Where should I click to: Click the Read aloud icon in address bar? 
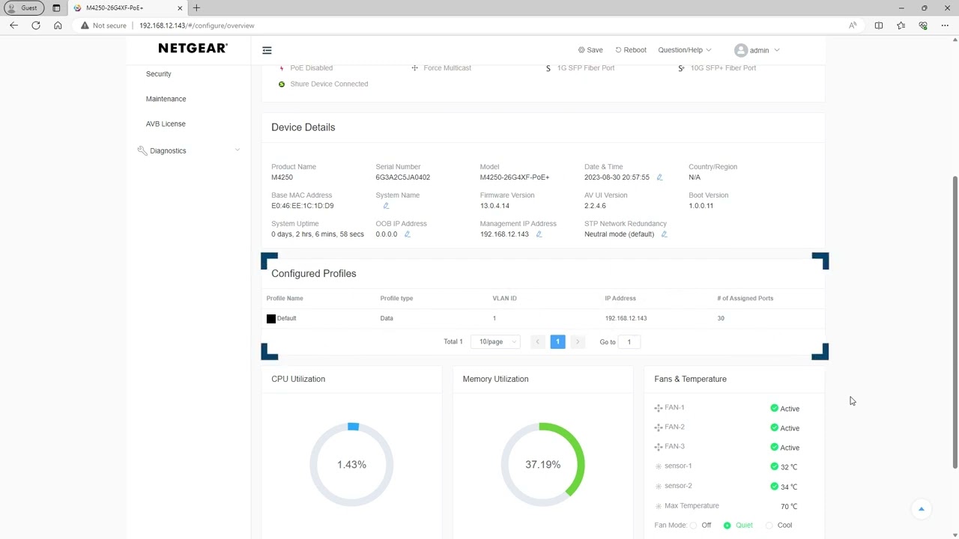pos(853,25)
